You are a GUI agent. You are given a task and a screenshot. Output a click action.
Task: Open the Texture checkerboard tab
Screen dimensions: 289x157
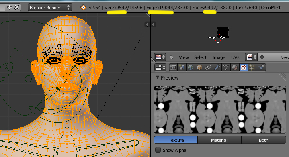click(244, 67)
